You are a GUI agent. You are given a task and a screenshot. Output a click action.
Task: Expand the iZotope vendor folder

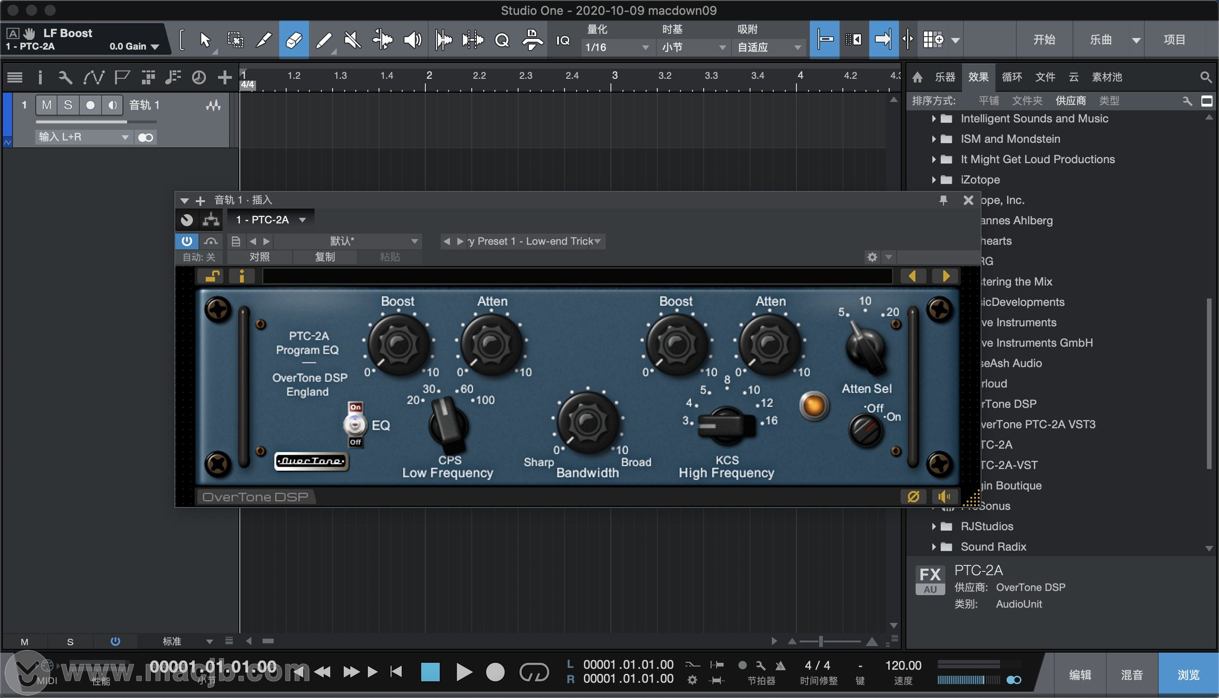click(x=934, y=180)
